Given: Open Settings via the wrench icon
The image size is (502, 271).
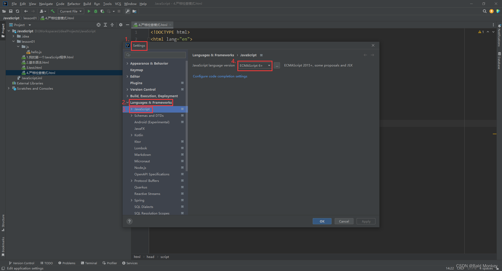Looking at the screenshot, I should [x=128, y=11].
